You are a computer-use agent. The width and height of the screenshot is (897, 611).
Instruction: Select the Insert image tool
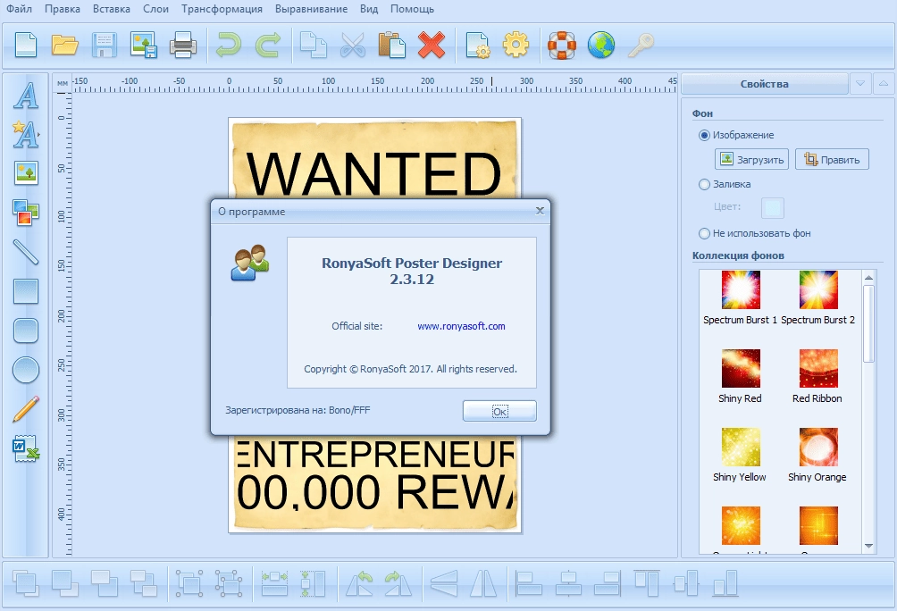tap(26, 172)
